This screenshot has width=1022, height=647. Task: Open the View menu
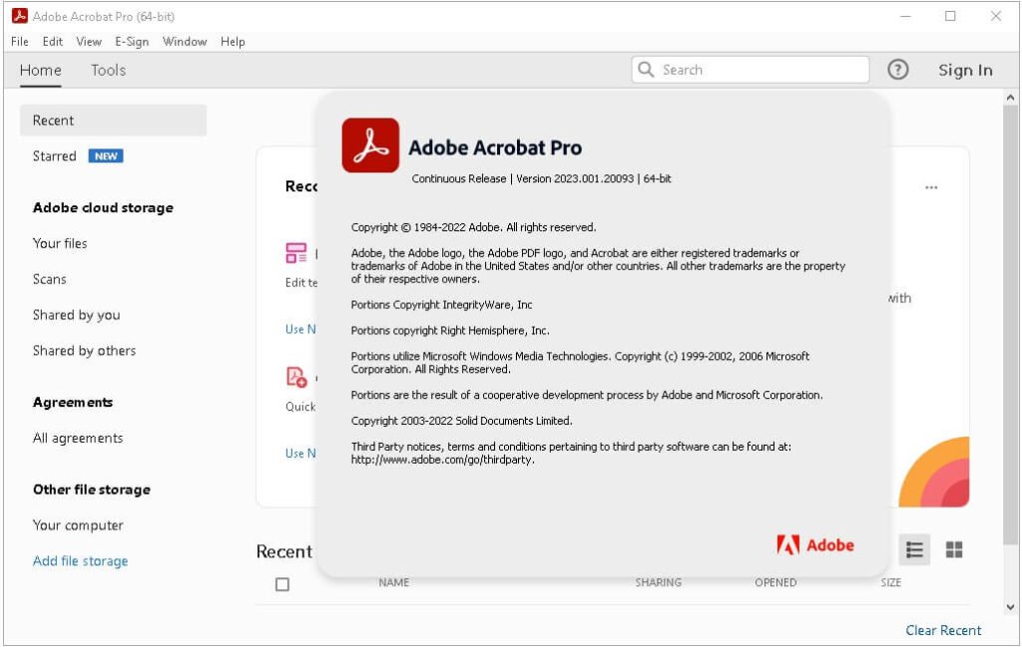click(x=89, y=42)
